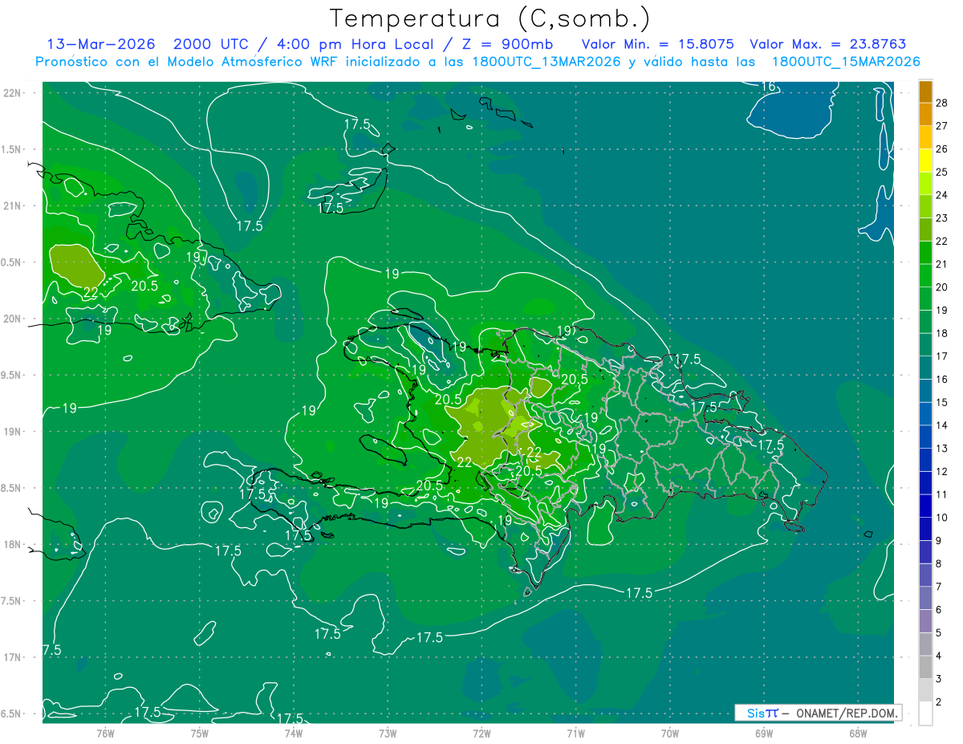Select the gray swatch between 3 and 4
The image size is (963, 744).
(925, 668)
